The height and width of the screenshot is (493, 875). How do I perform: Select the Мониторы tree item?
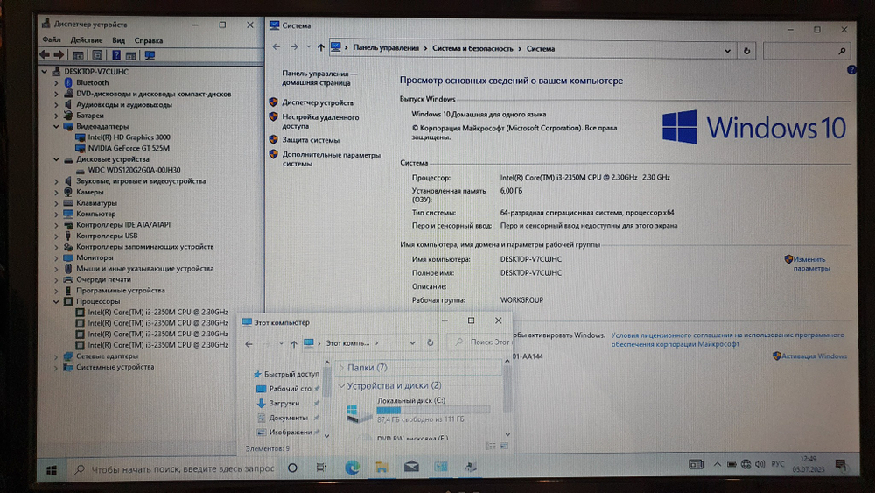click(94, 258)
